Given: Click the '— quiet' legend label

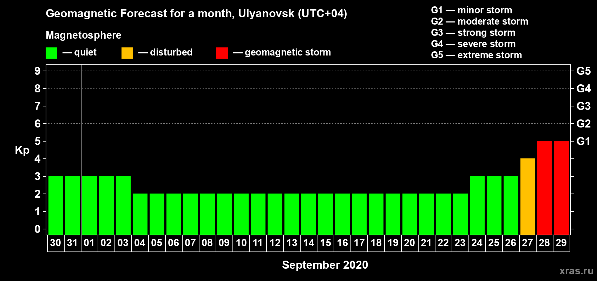Looking at the screenshot, I should pos(79,52).
